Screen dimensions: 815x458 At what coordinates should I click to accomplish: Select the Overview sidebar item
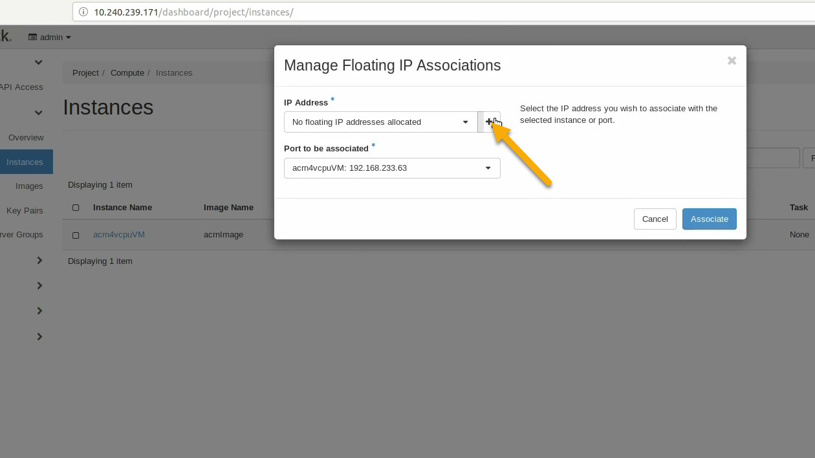click(26, 138)
